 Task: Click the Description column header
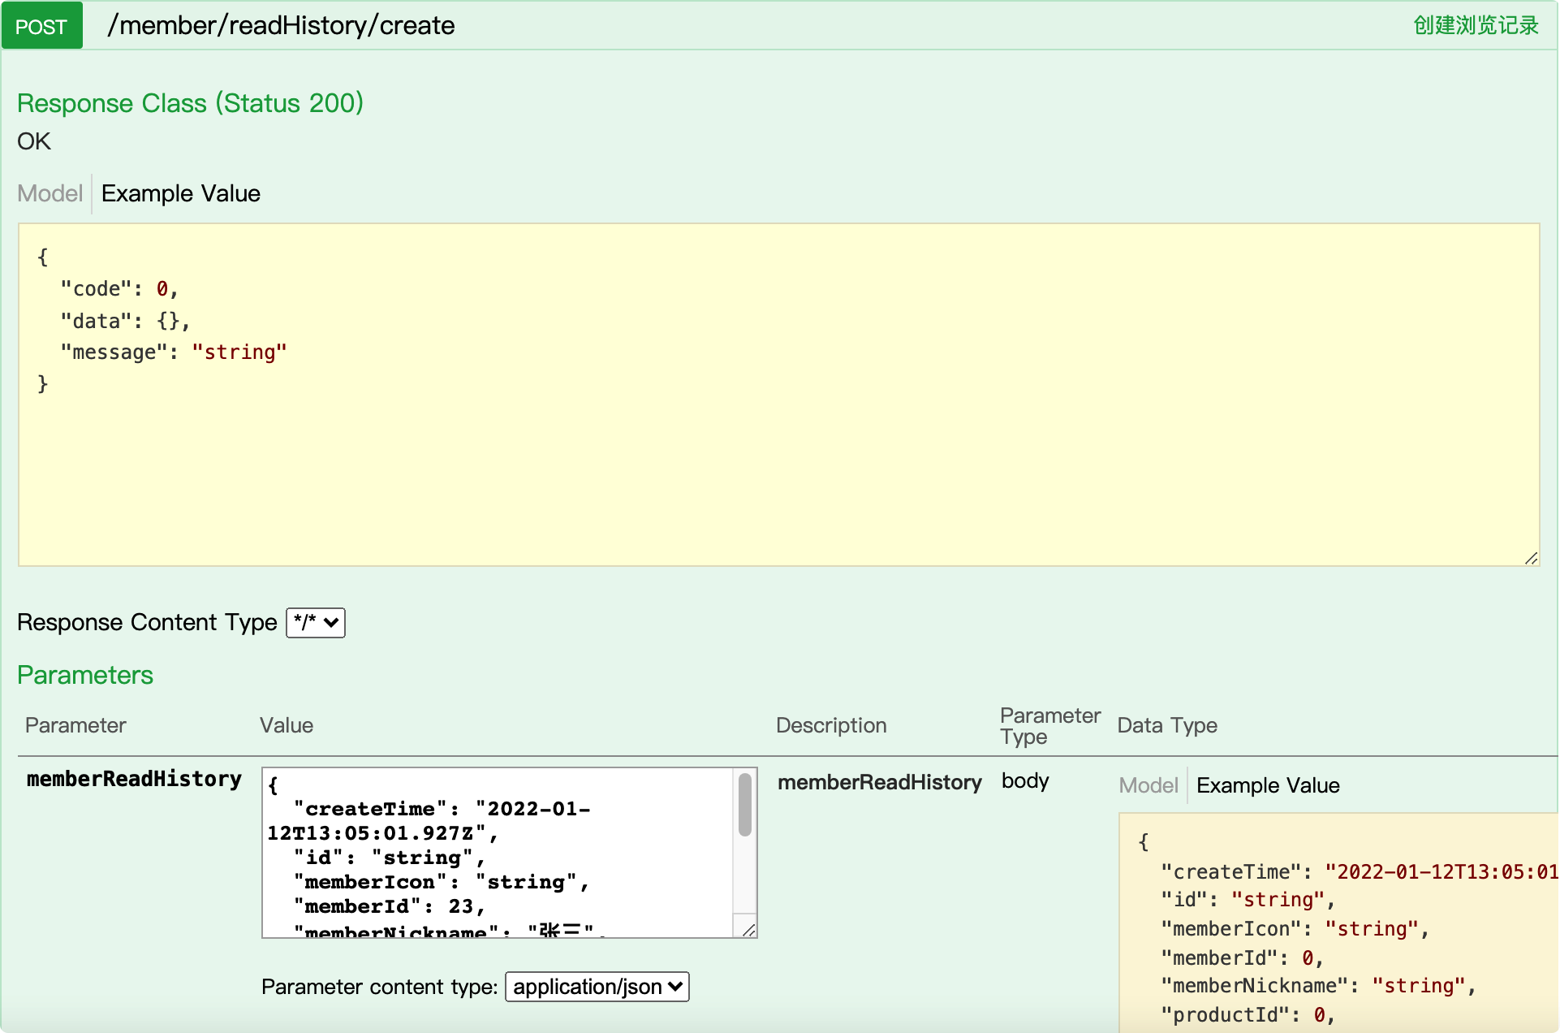click(831, 725)
